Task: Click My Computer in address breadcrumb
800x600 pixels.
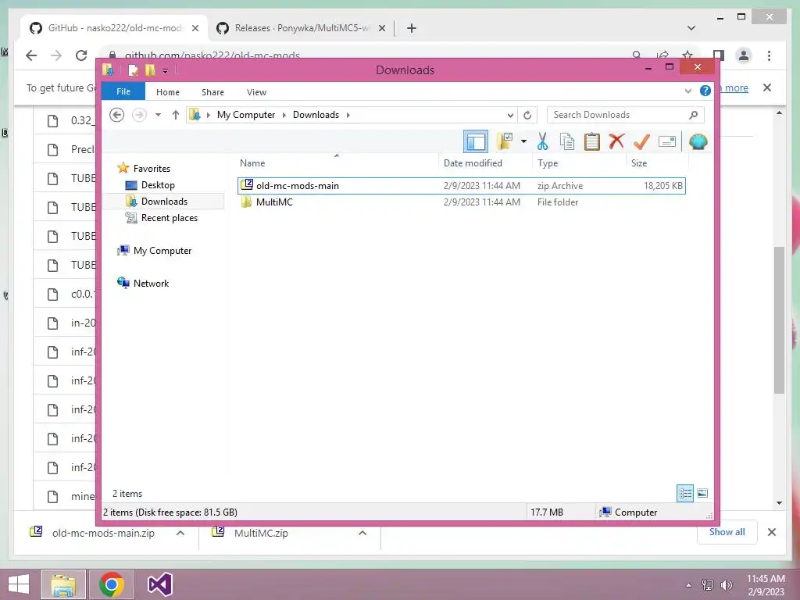Action: pyautogui.click(x=246, y=115)
